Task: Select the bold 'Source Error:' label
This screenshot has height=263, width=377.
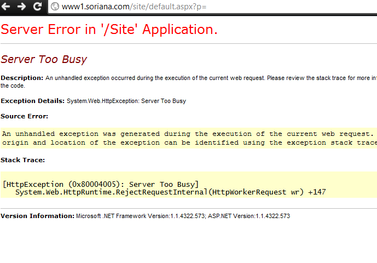Action: coord(24,116)
